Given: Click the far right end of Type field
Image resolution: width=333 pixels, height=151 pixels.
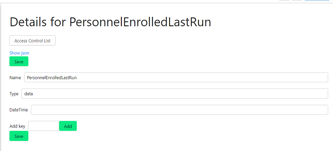Looking at the screenshot, I should (325, 93).
